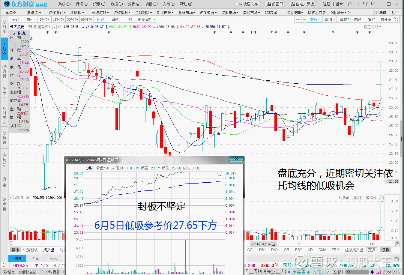Click the 注册 register link
Image resolution: width=404 pixels, height=275 pixels.
327,4
